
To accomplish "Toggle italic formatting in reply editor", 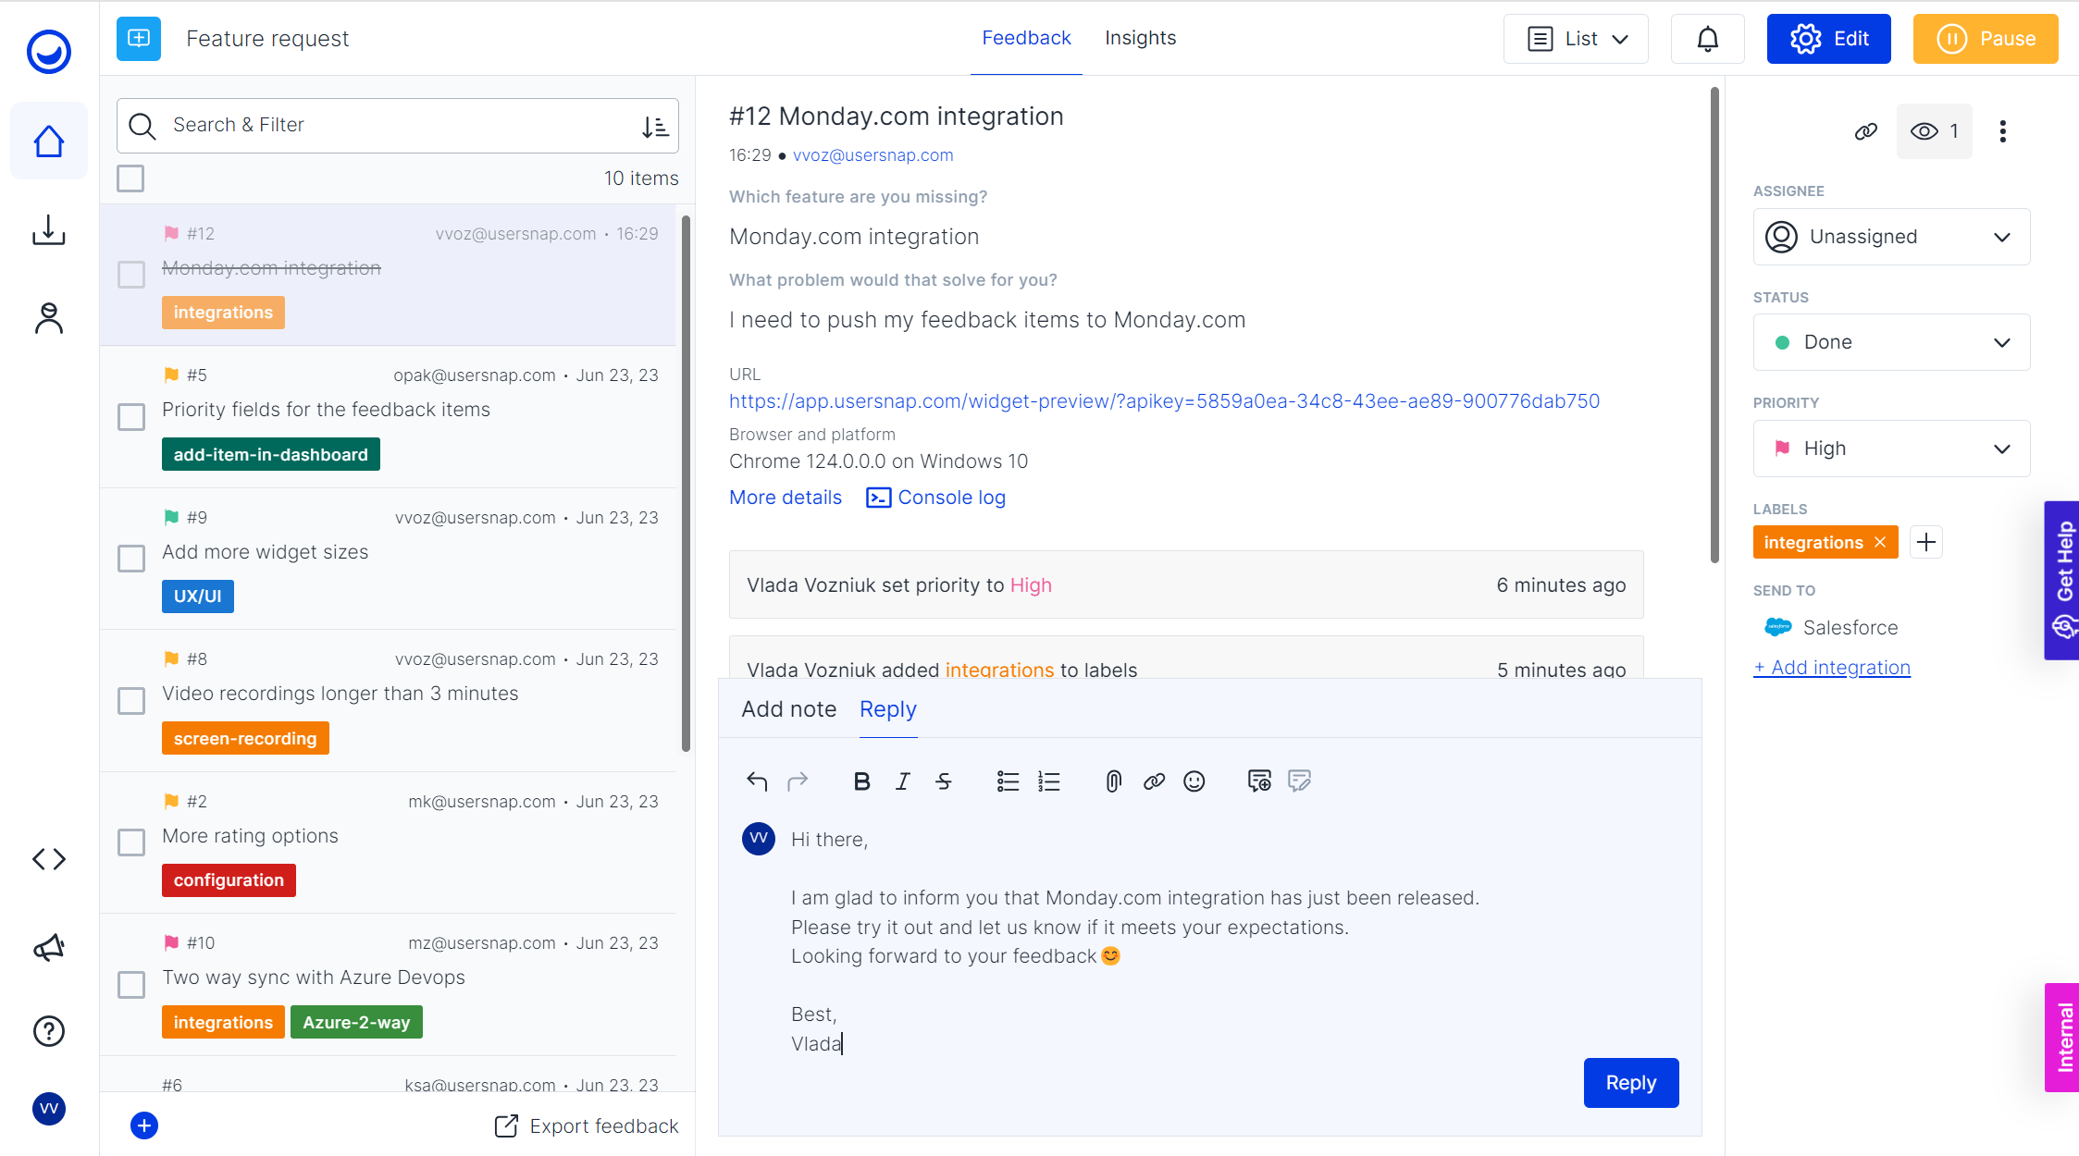I will tap(903, 781).
